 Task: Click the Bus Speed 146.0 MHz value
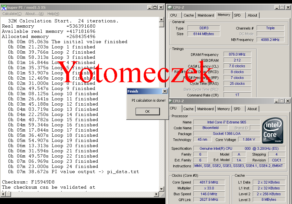[209, 194]
